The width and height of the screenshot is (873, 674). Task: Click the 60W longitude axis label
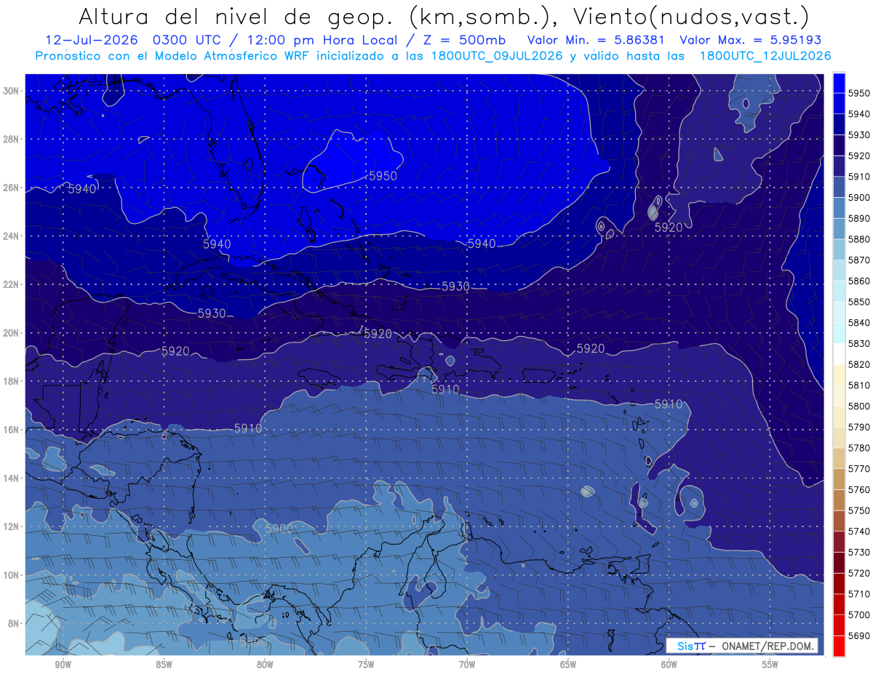pyautogui.click(x=669, y=665)
